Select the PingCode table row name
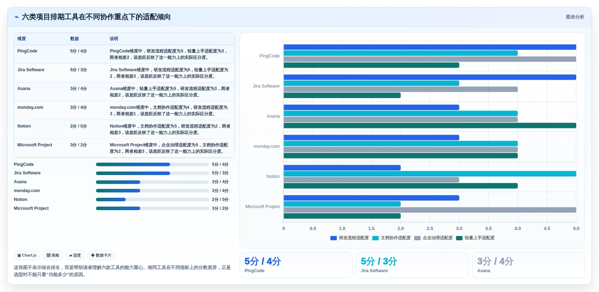 27,51
